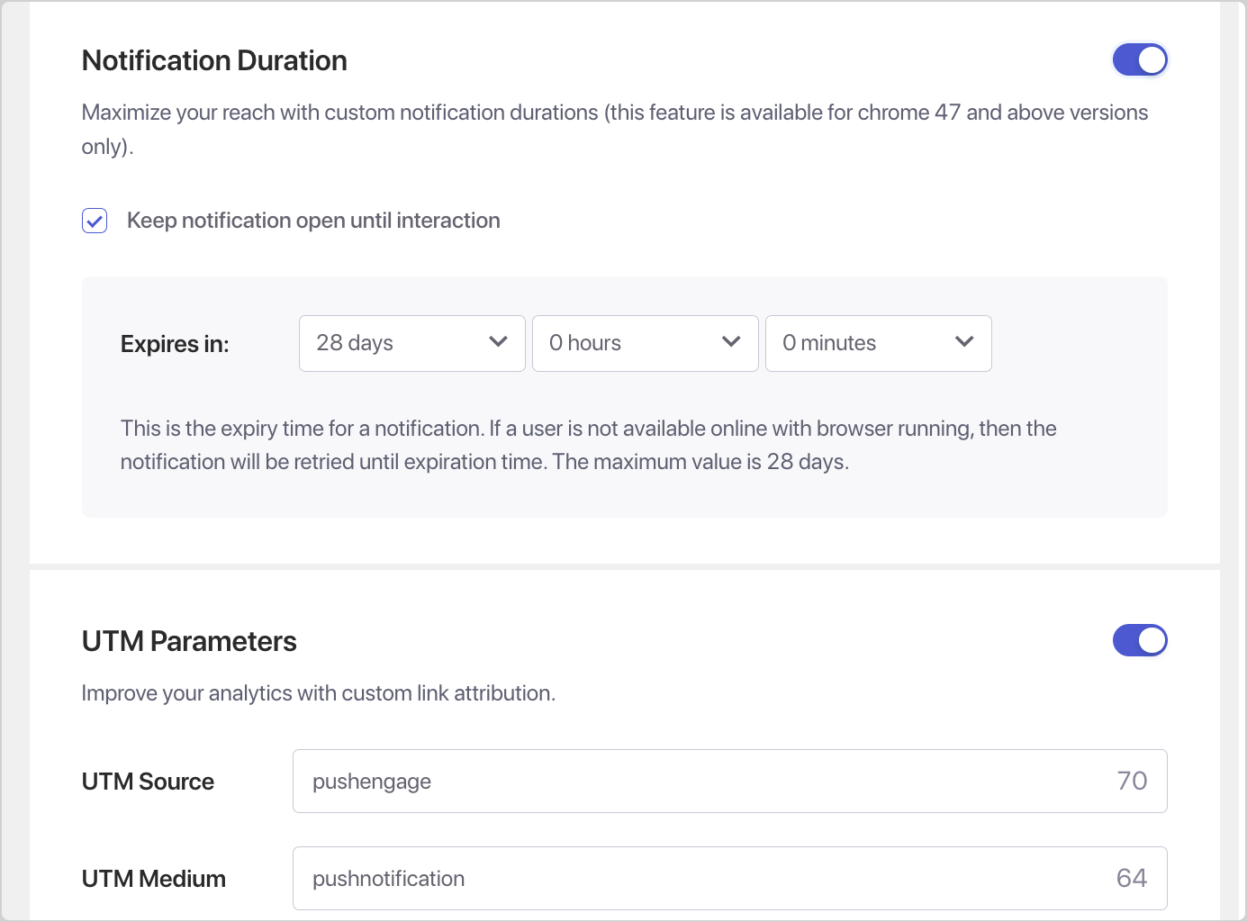
Task: Click the Notification Duration heading
Action: [214, 60]
